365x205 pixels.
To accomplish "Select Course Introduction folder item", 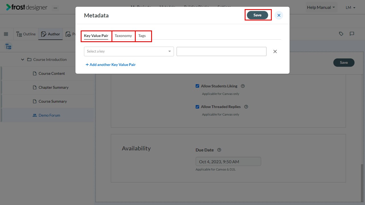I will click(x=50, y=60).
